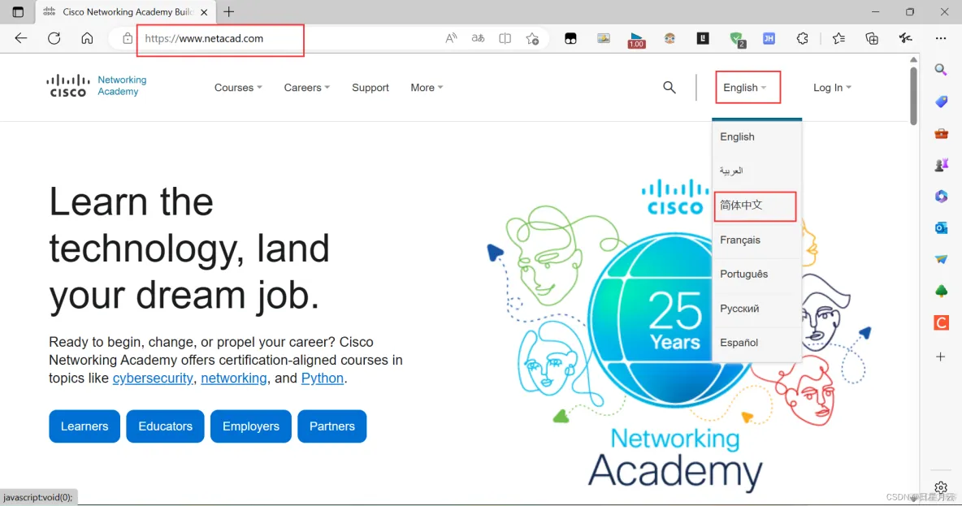This screenshot has height=506, width=962.
Task: Open the black mask extension icon
Action: click(x=570, y=39)
